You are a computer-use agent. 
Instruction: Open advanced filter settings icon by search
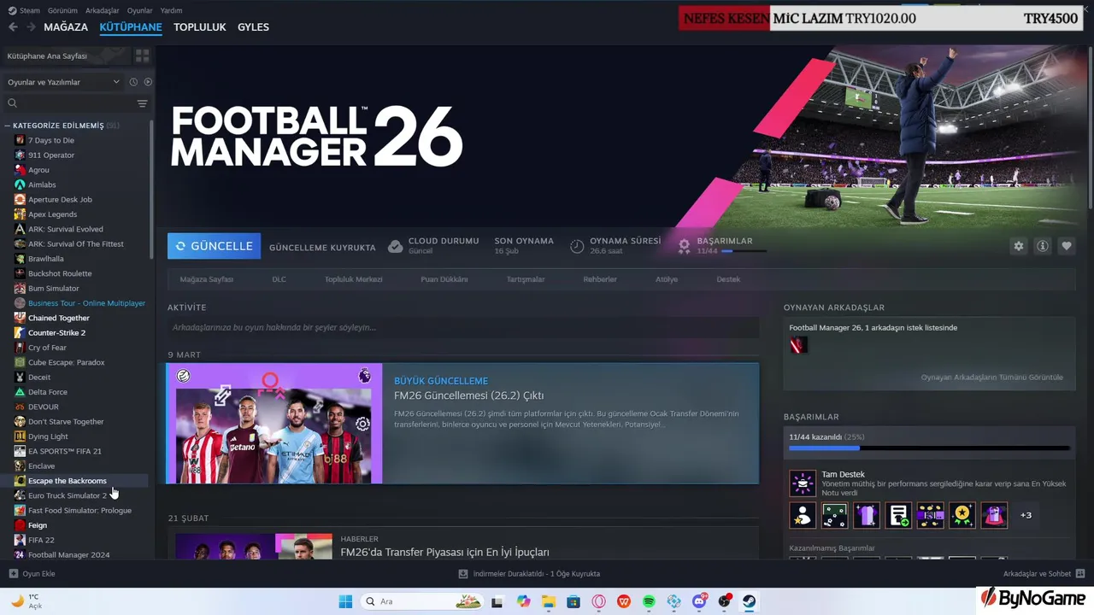(x=142, y=103)
